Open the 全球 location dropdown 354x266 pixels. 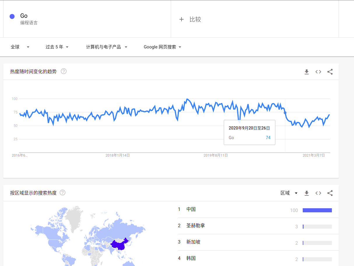click(20, 47)
